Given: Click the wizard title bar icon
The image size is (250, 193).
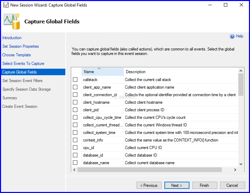Looking at the screenshot, I should click(x=6, y=5).
